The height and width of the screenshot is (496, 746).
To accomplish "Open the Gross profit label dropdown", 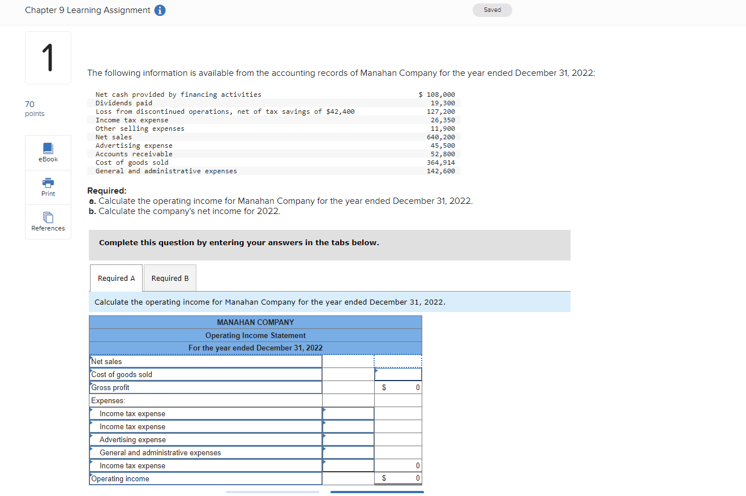I will pos(205,387).
